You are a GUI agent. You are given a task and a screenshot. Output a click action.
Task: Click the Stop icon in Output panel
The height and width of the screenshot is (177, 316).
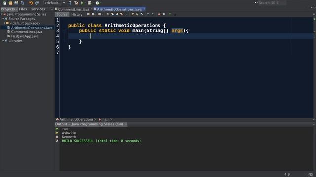pos(57,137)
